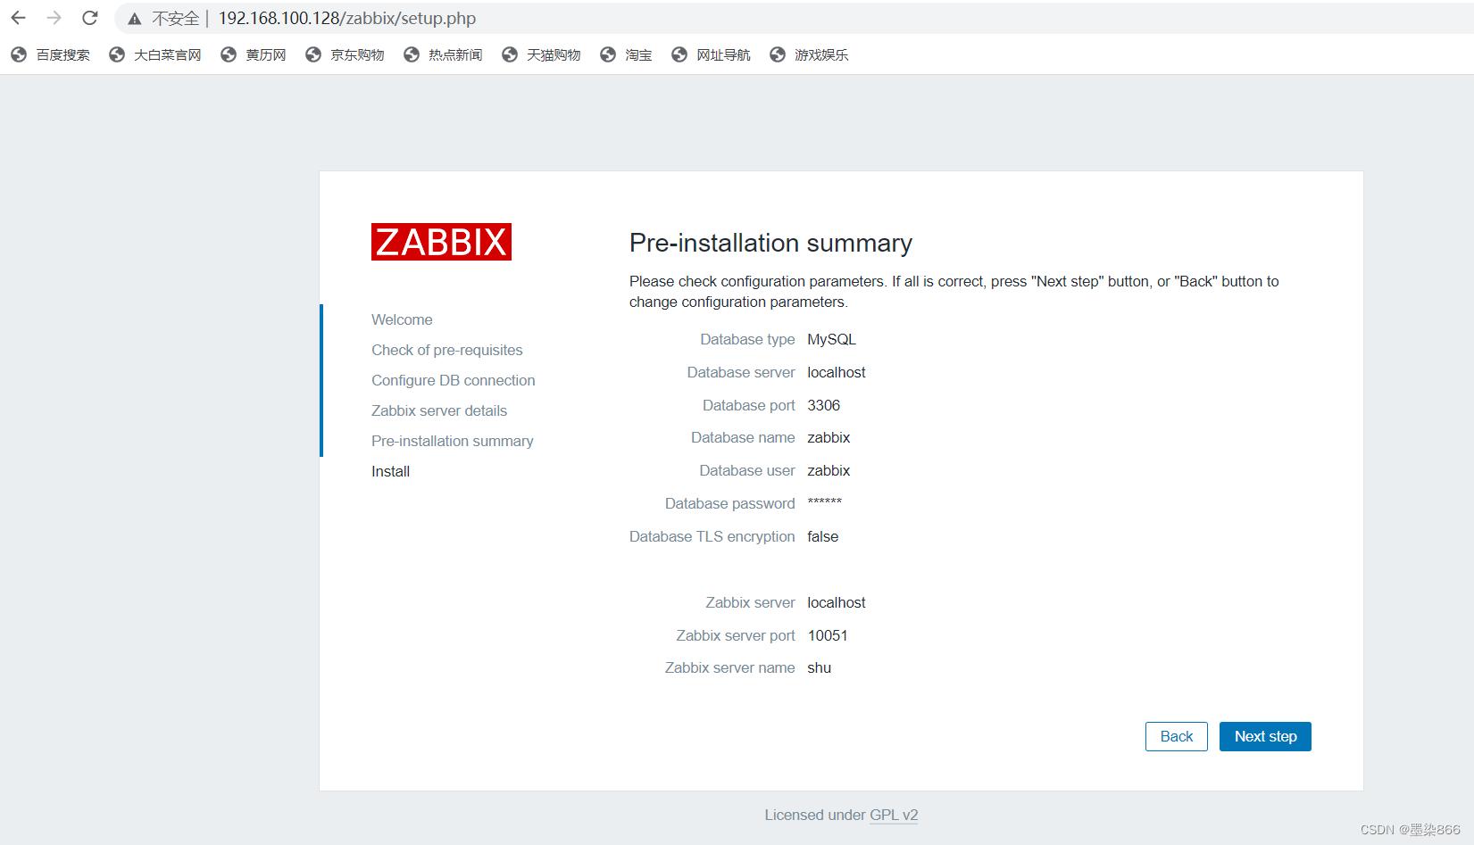Click the Database name zabbix value
Image resolution: width=1474 pixels, height=845 pixels.
pyautogui.click(x=829, y=437)
